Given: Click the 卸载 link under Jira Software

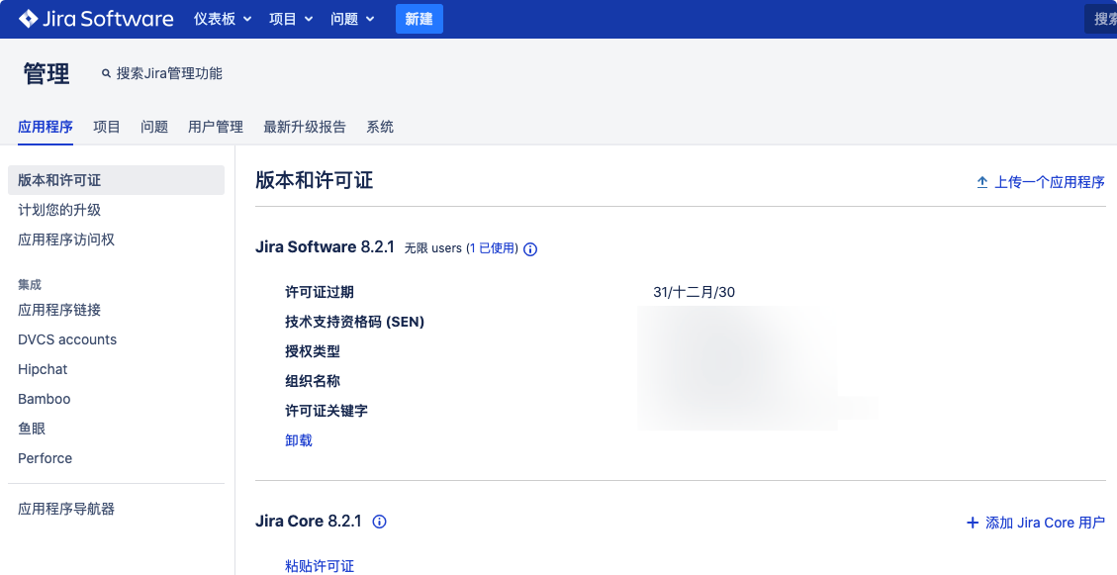Looking at the screenshot, I should coord(299,440).
